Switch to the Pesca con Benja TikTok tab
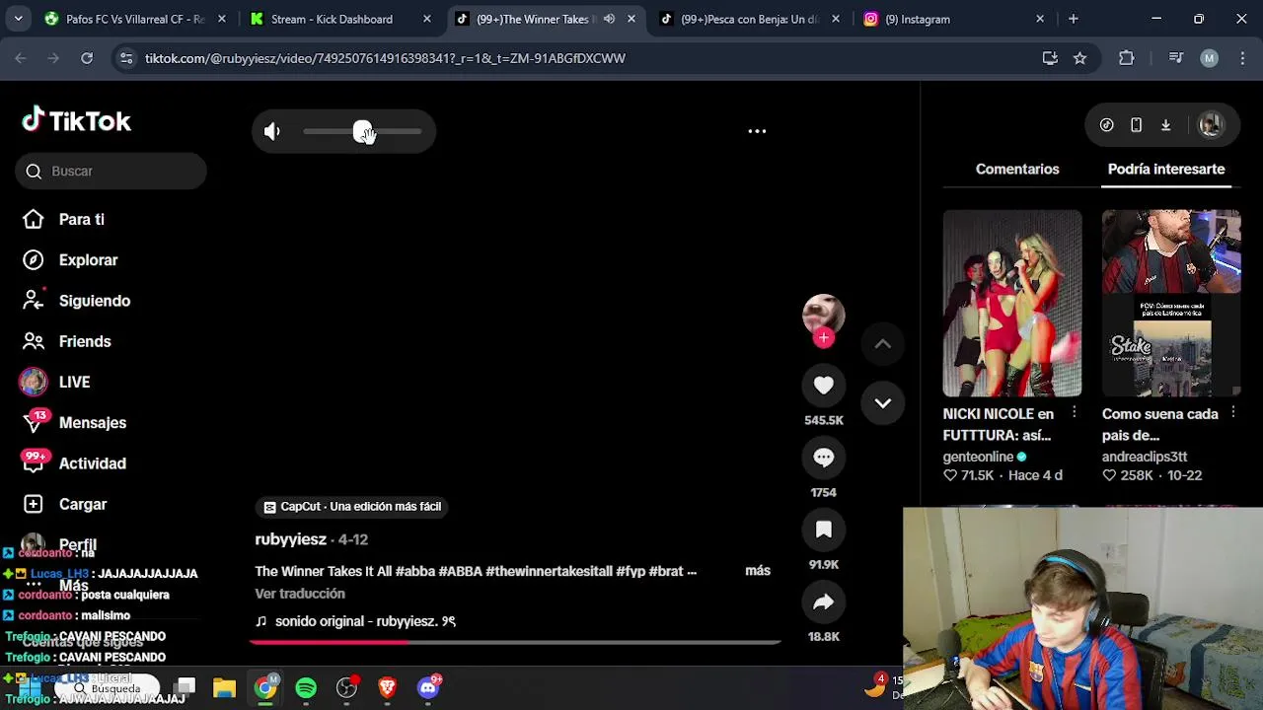Viewport: 1263px width, 710px height. [748, 19]
